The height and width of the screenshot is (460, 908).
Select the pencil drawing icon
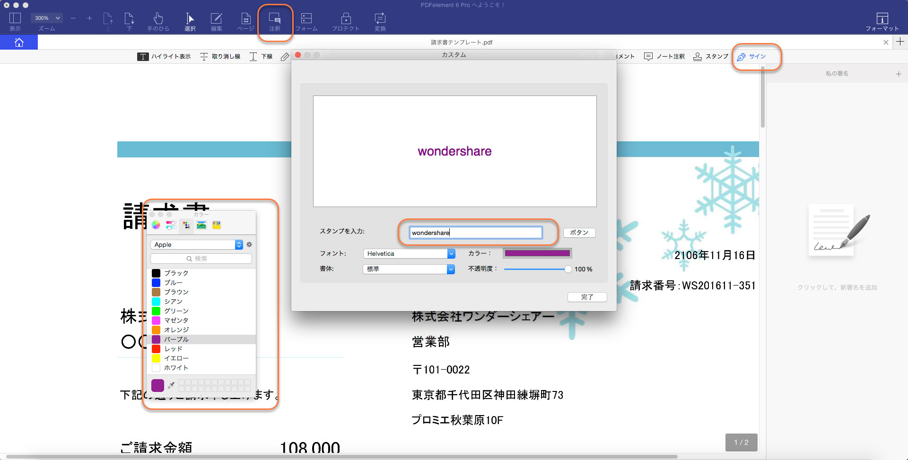285,57
